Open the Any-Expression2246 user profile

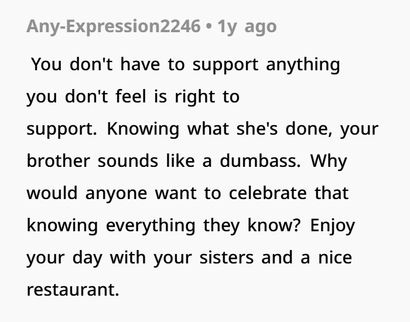click(113, 27)
